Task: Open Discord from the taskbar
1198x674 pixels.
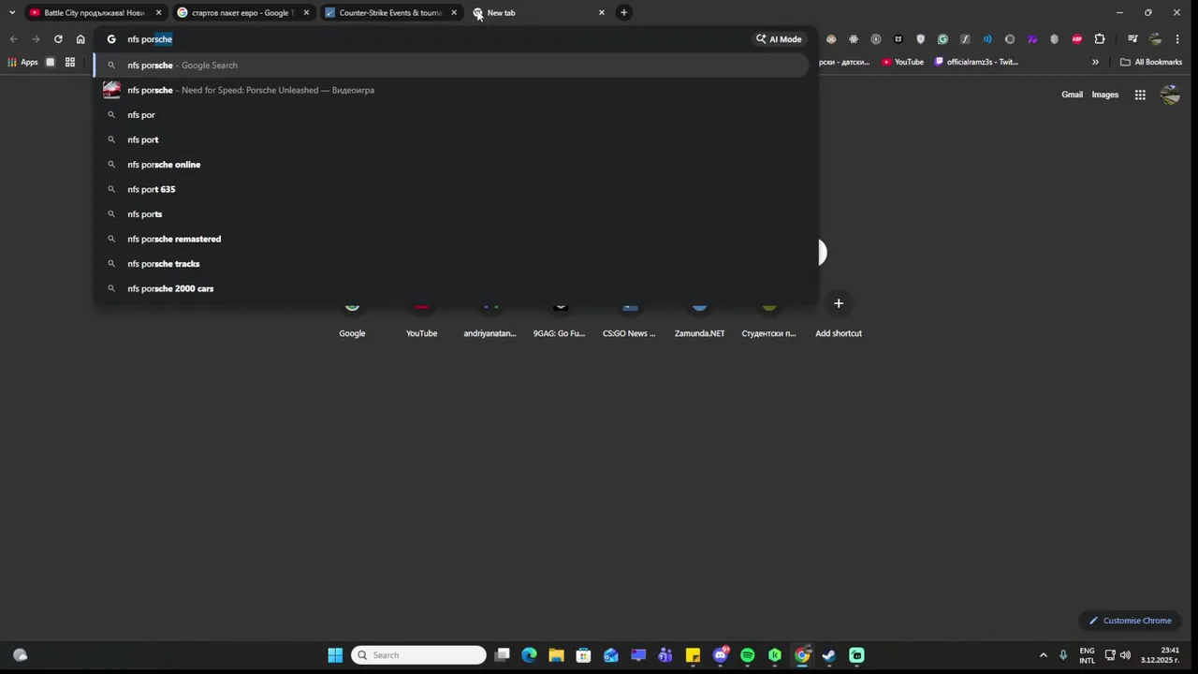Action: click(721, 655)
